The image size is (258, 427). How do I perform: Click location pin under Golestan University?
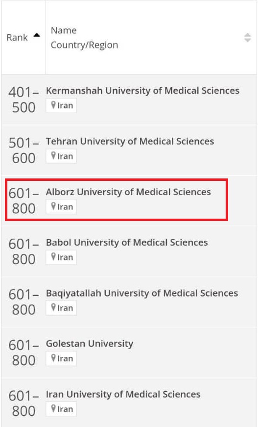(x=53, y=358)
